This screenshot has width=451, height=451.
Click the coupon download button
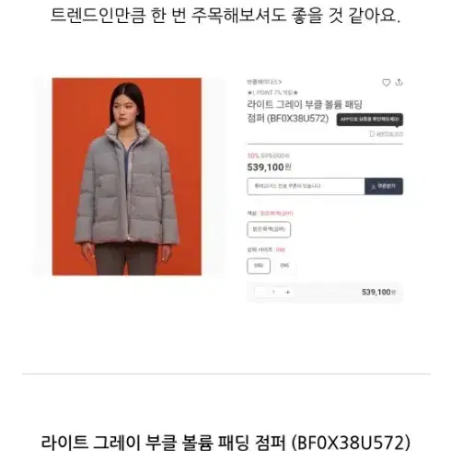tap(384, 186)
